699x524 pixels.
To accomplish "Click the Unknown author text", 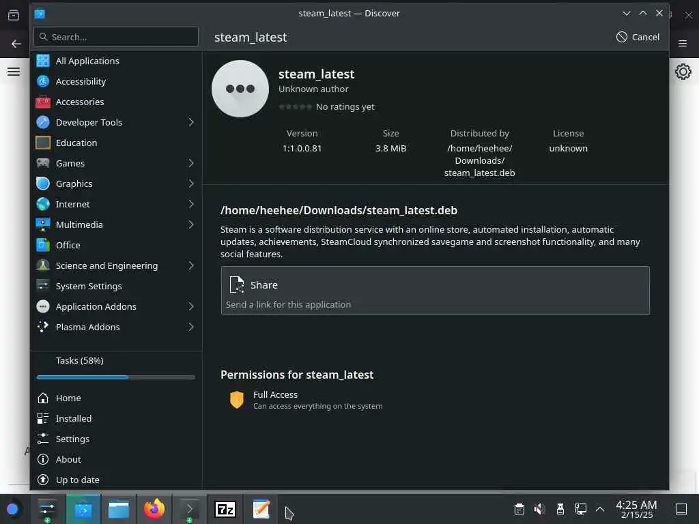I will point(313,89).
